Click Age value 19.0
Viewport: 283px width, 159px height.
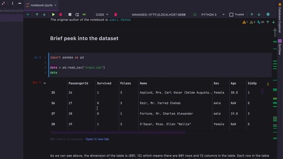(x=234, y=114)
